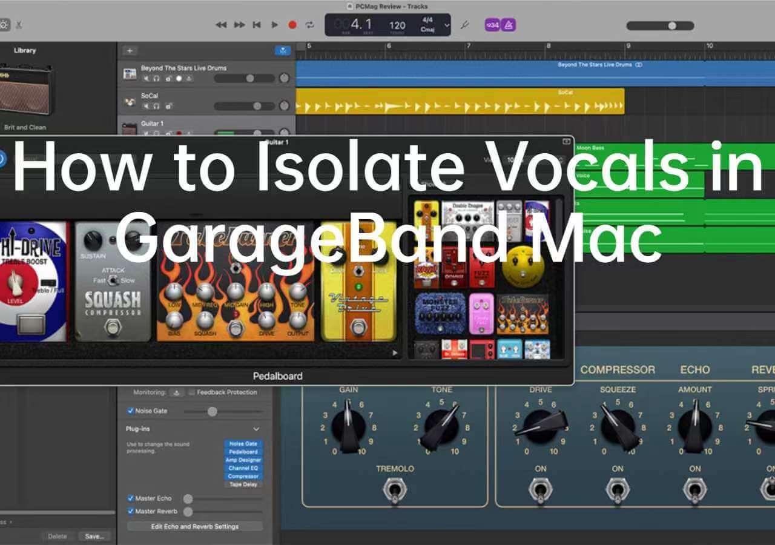Viewport: 775px width, 545px height.
Task: Select the Channel EQ plug-in slot
Action: (x=244, y=468)
